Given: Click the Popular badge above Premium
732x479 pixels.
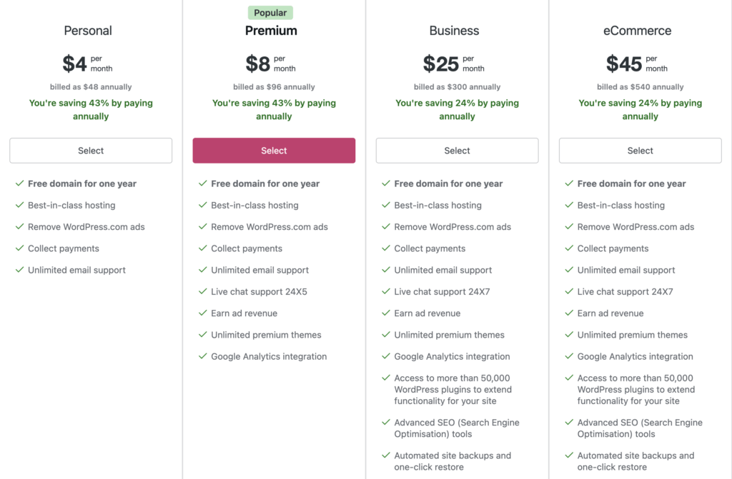Looking at the screenshot, I should 270,13.
